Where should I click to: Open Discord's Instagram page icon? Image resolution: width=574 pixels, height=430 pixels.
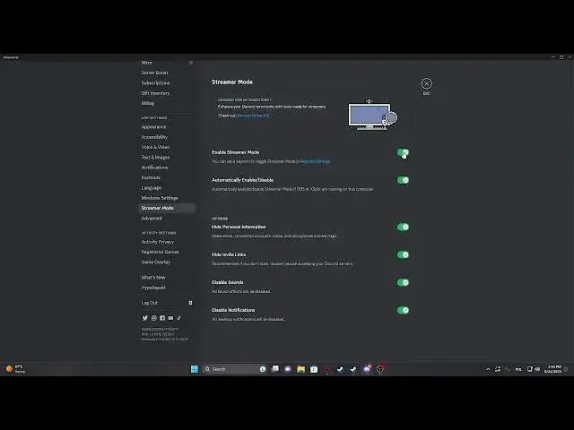(x=153, y=318)
